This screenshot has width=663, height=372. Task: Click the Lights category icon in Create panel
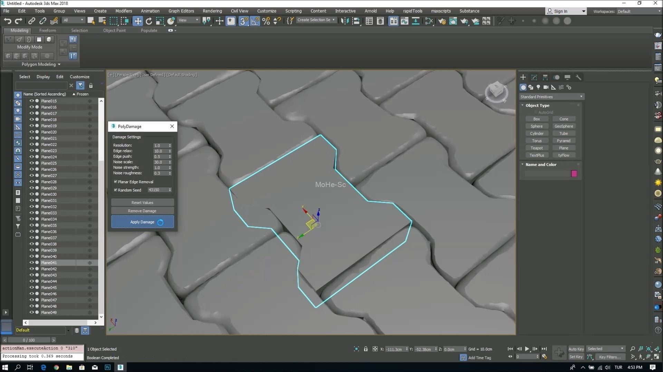point(538,87)
